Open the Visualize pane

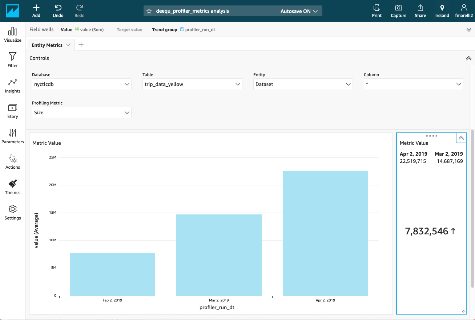[x=13, y=35]
